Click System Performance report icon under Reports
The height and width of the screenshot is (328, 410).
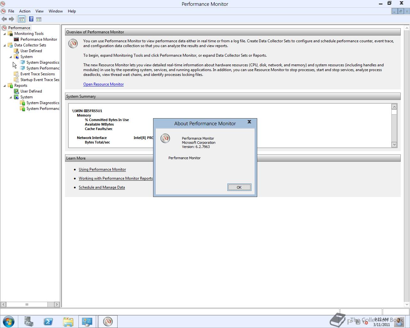(22, 109)
